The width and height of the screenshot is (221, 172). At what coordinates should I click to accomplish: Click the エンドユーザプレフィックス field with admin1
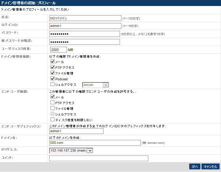pos(76,131)
